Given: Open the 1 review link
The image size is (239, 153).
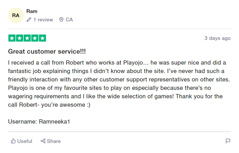Looking at the screenshot, I should click(43, 20).
